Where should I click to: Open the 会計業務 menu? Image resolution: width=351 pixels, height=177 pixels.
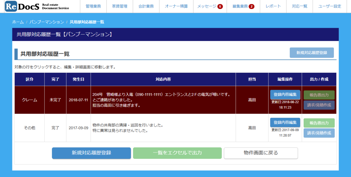tap(146, 6)
